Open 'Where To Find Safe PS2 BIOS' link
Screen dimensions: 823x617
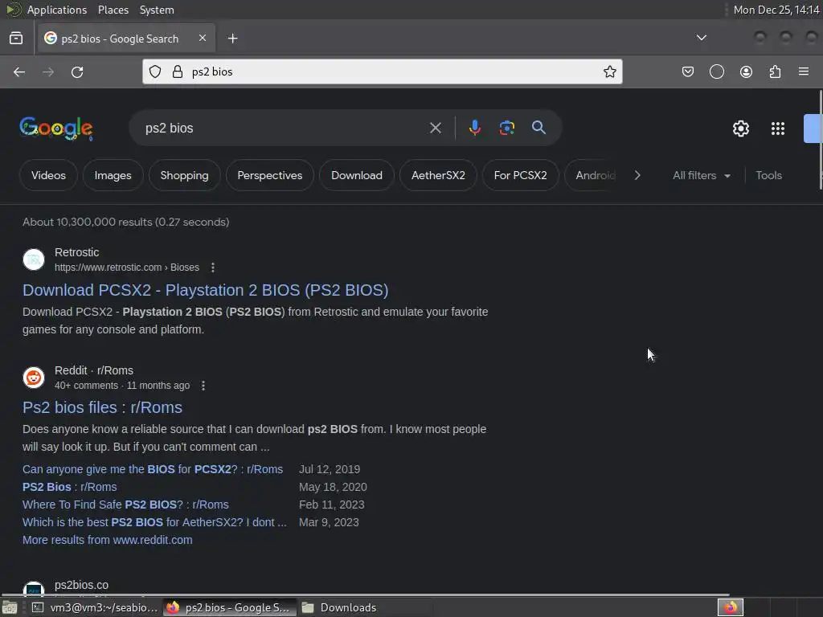(x=125, y=505)
